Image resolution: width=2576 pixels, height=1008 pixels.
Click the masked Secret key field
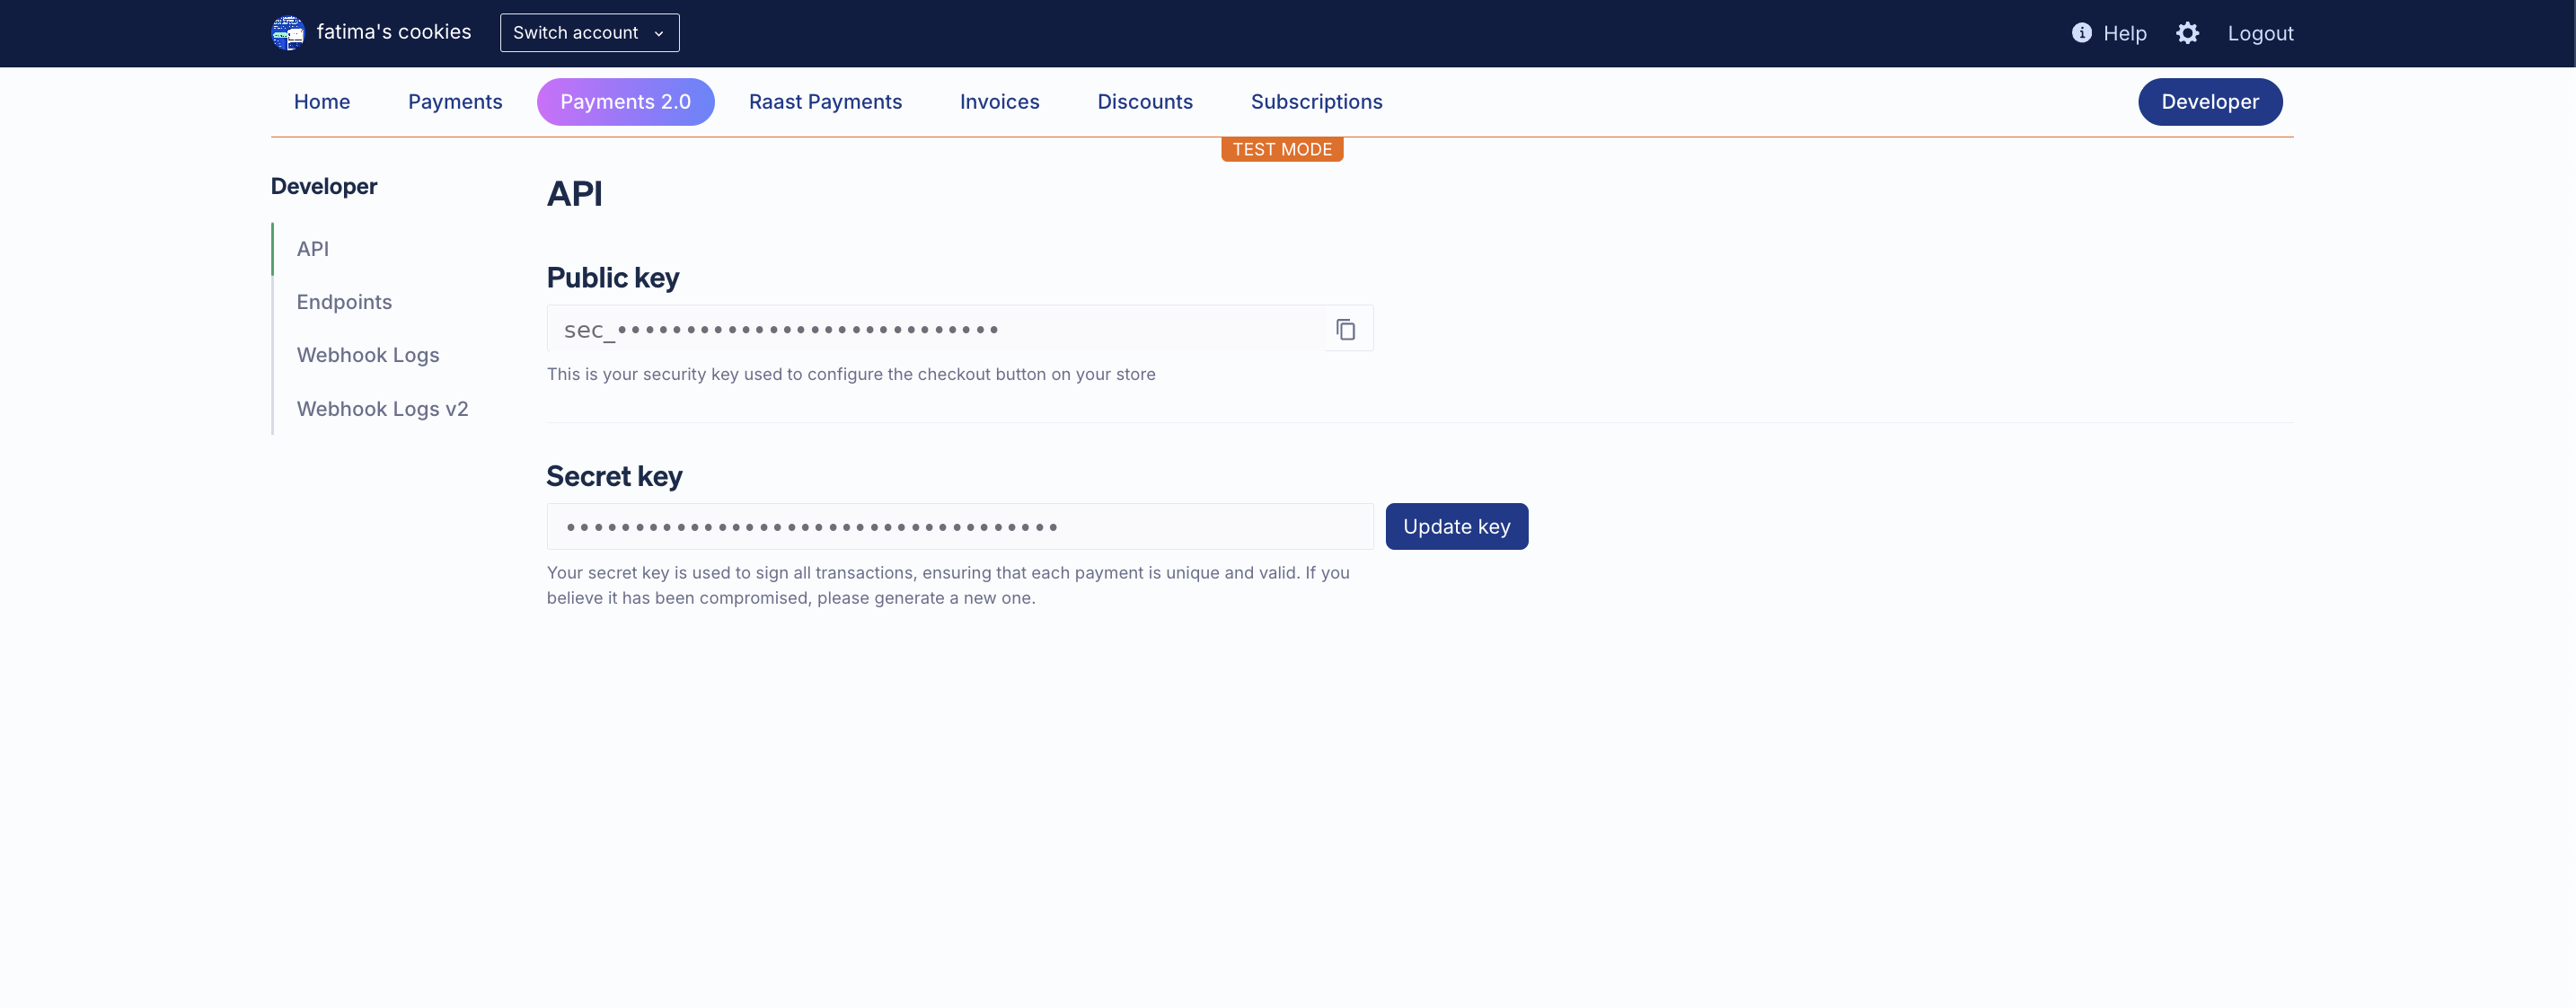click(x=960, y=526)
